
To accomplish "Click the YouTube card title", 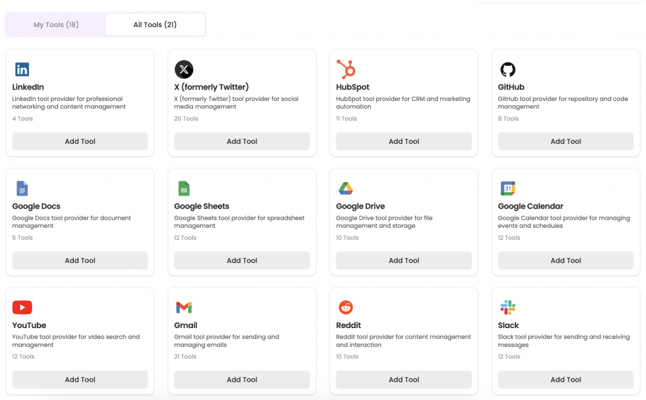I will click(x=29, y=325).
